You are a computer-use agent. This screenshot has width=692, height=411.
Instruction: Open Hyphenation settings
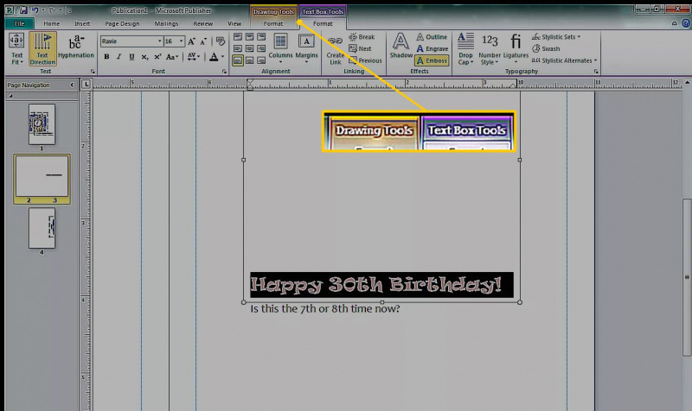pyautogui.click(x=76, y=48)
